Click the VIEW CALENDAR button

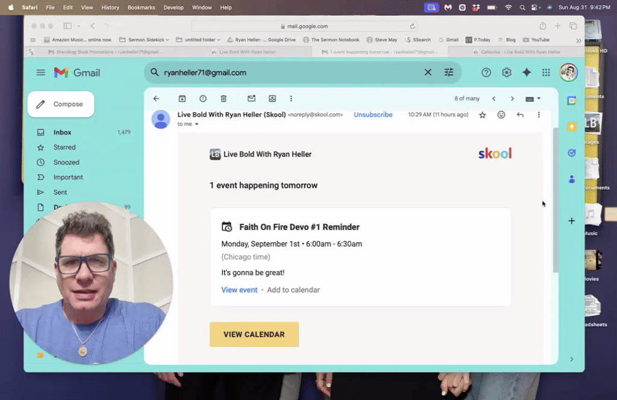(254, 334)
